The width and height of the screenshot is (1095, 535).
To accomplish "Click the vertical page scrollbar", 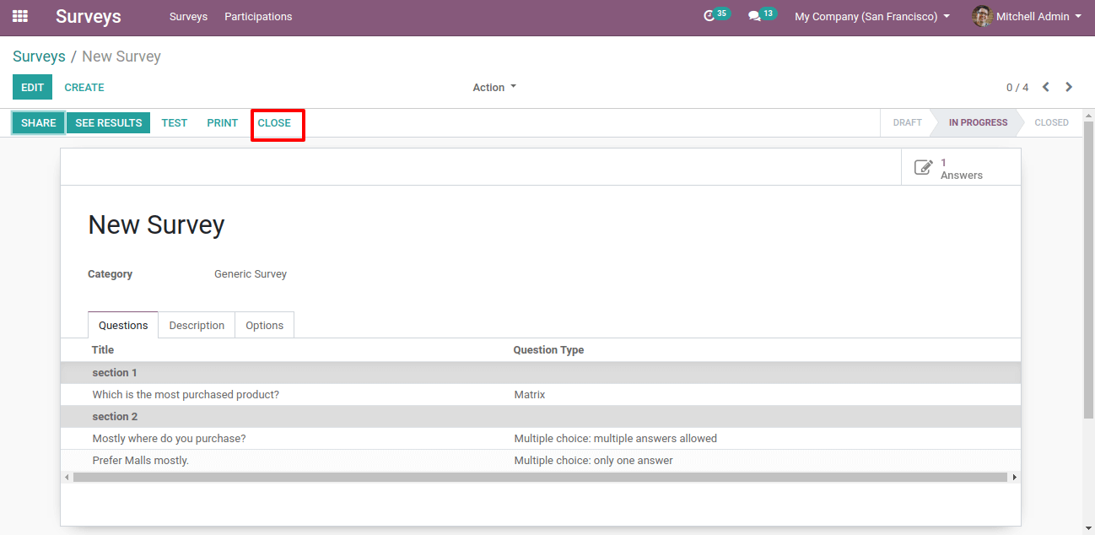I will coord(1088,270).
